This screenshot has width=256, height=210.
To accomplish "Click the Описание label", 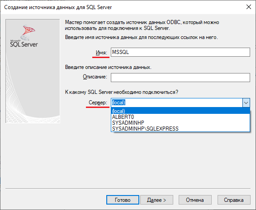I will click(x=95, y=77).
